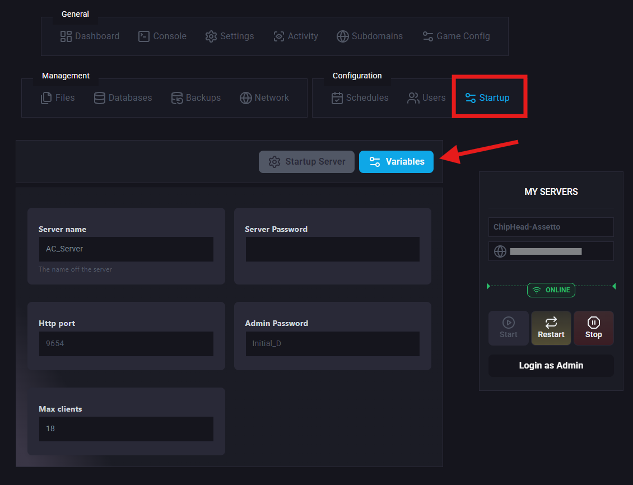Go to the Users tab
The width and height of the screenshot is (633, 485).
tap(426, 98)
